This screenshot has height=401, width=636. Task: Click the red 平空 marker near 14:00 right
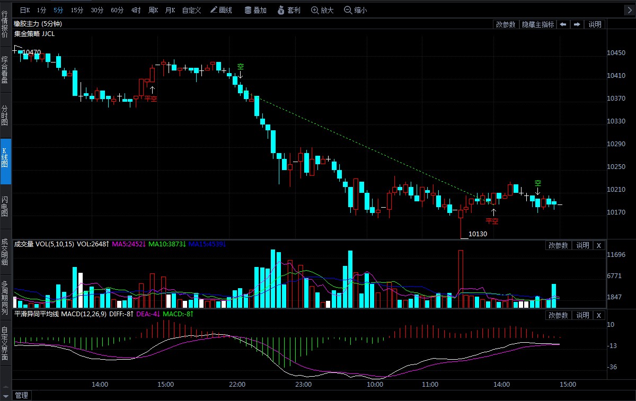point(492,221)
